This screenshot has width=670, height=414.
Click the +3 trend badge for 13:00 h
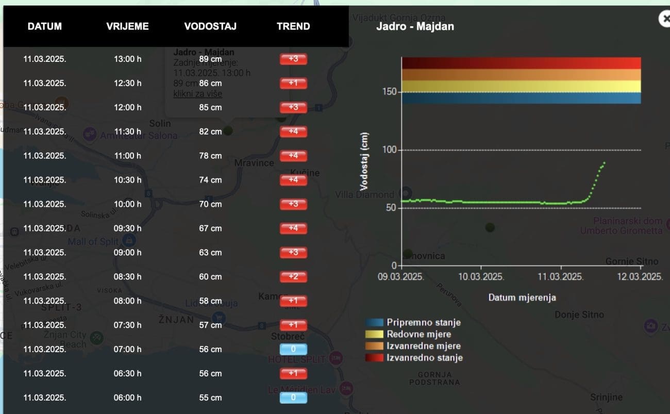click(x=293, y=59)
